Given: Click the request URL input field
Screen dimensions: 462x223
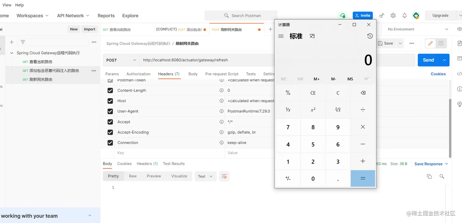Looking at the screenshot, I should [x=207, y=60].
